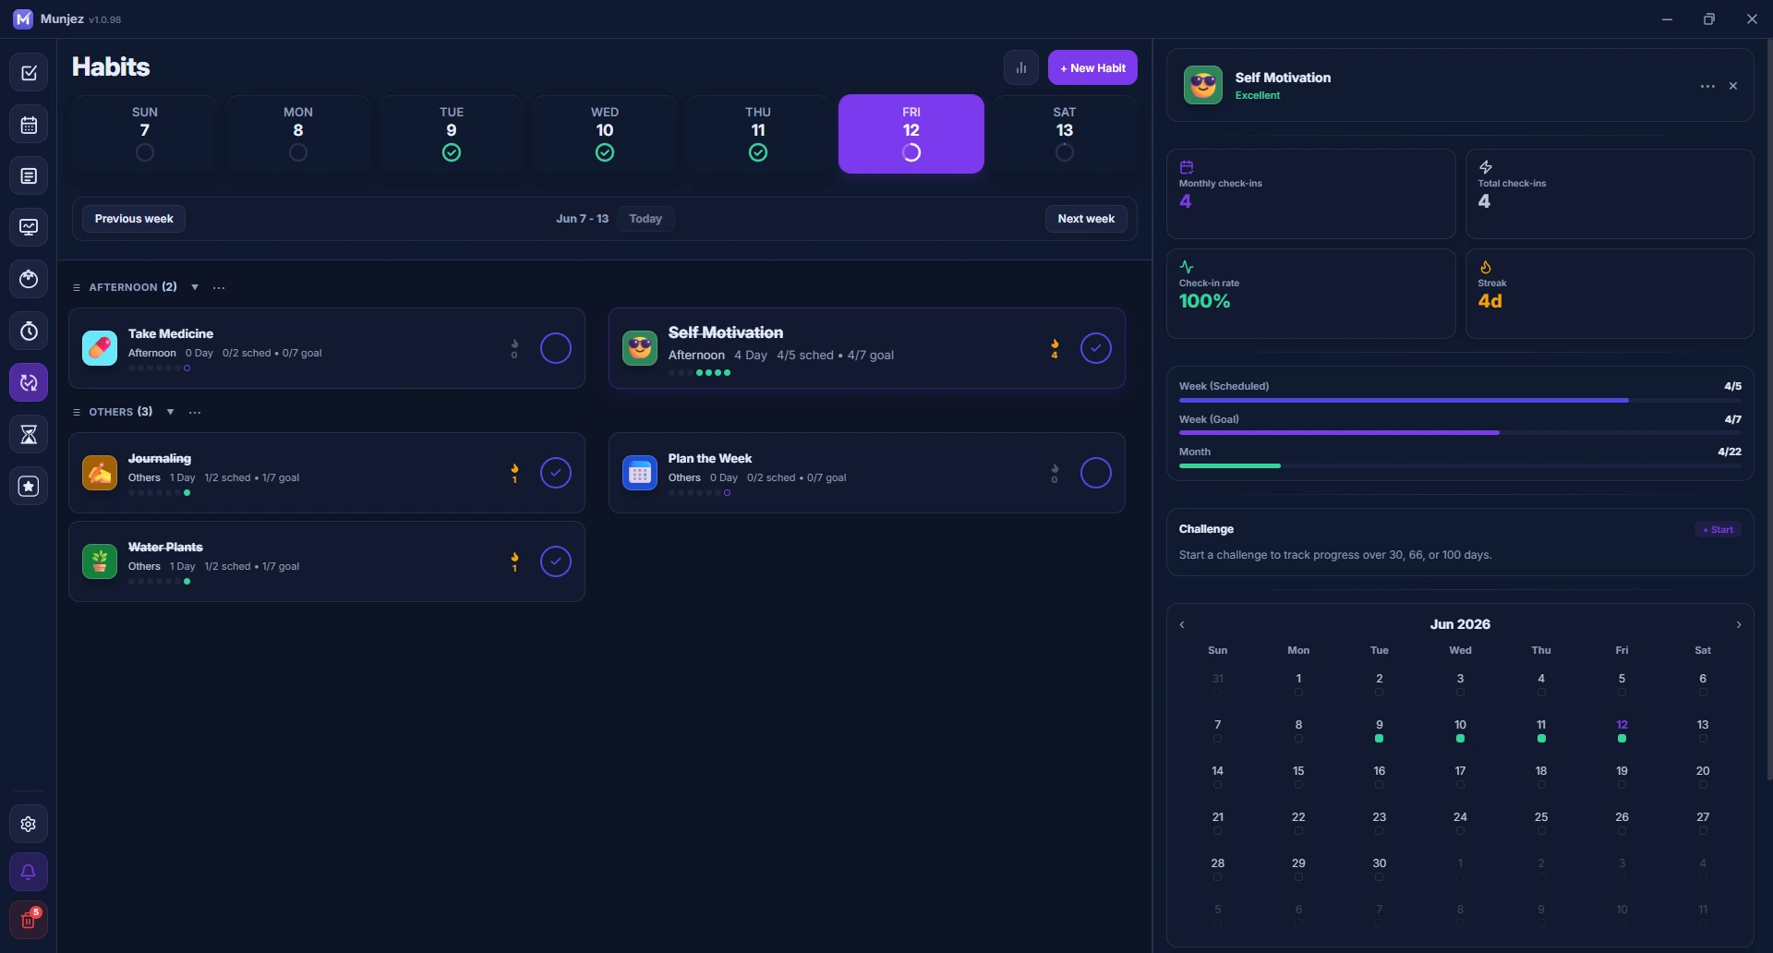Select Monday 8 day tab
This screenshot has height=953, width=1773.
[x=298, y=134]
